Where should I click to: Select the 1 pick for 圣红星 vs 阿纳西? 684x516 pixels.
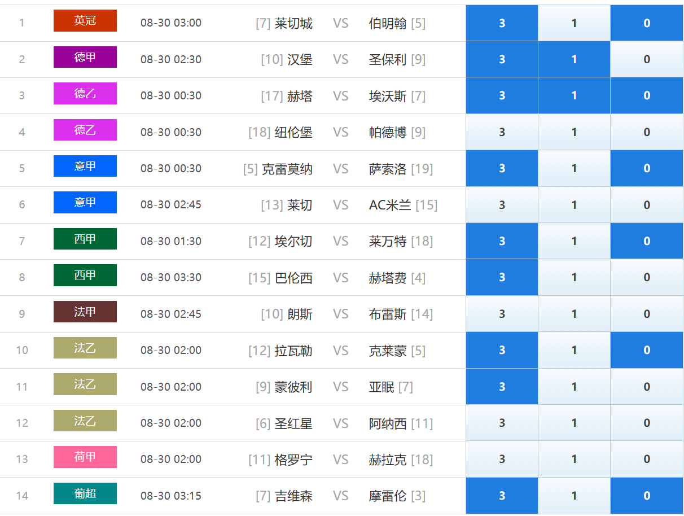coord(574,423)
